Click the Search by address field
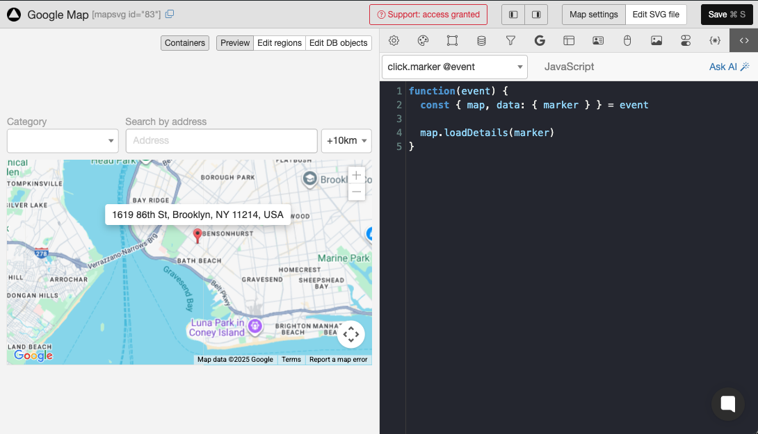This screenshot has height=434, width=758. (221, 141)
